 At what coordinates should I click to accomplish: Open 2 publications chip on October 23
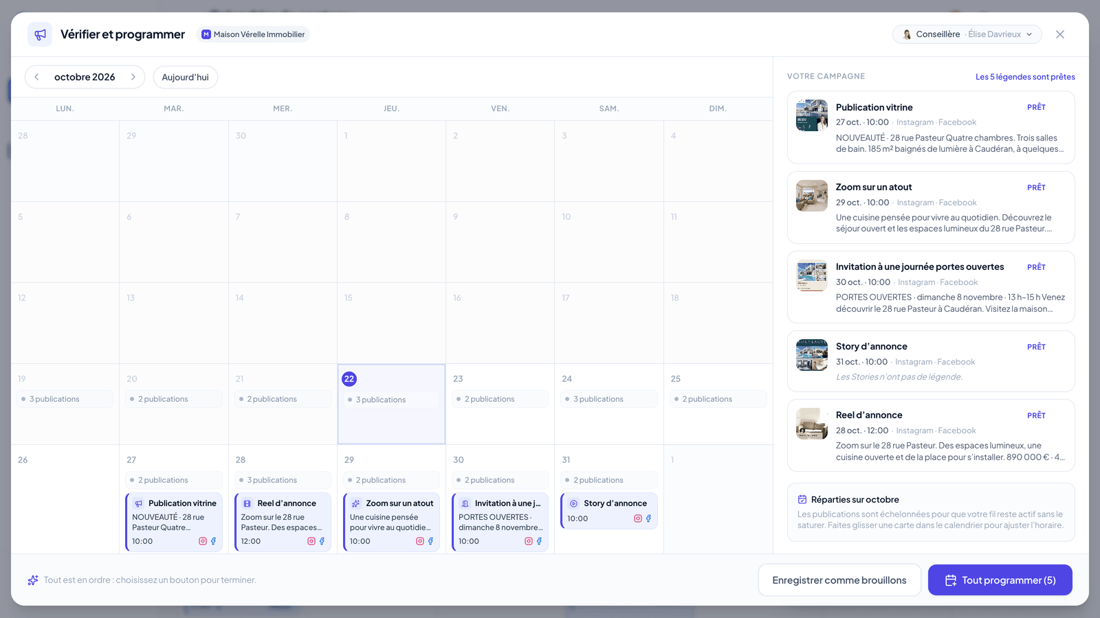(x=500, y=399)
